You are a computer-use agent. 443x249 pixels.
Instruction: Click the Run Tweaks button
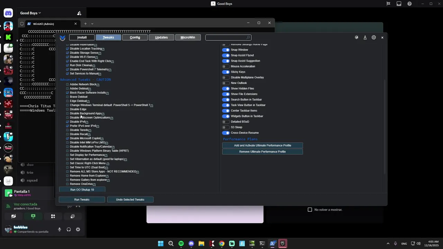pyautogui.click(x=82, y=200)
